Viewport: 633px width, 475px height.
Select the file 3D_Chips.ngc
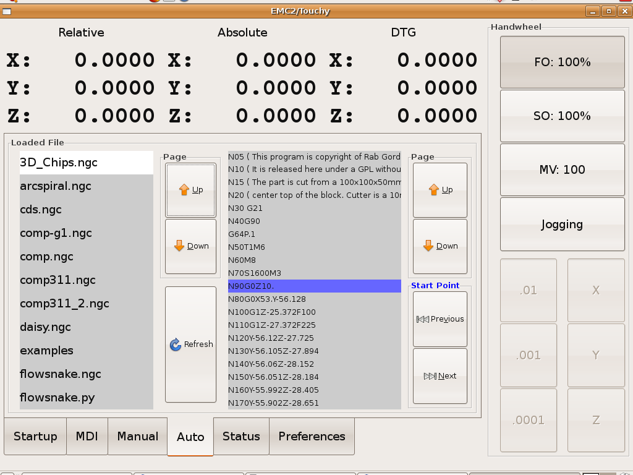click(87, 163)
